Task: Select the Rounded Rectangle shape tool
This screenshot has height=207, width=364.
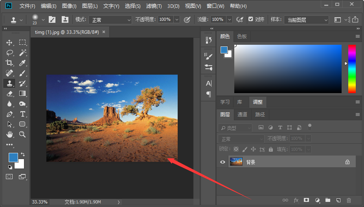Action: 22,124
